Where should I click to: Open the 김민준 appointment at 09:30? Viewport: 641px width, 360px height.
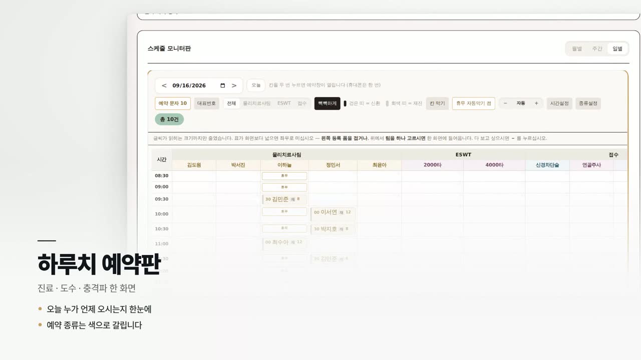click(x=284, y=199)
